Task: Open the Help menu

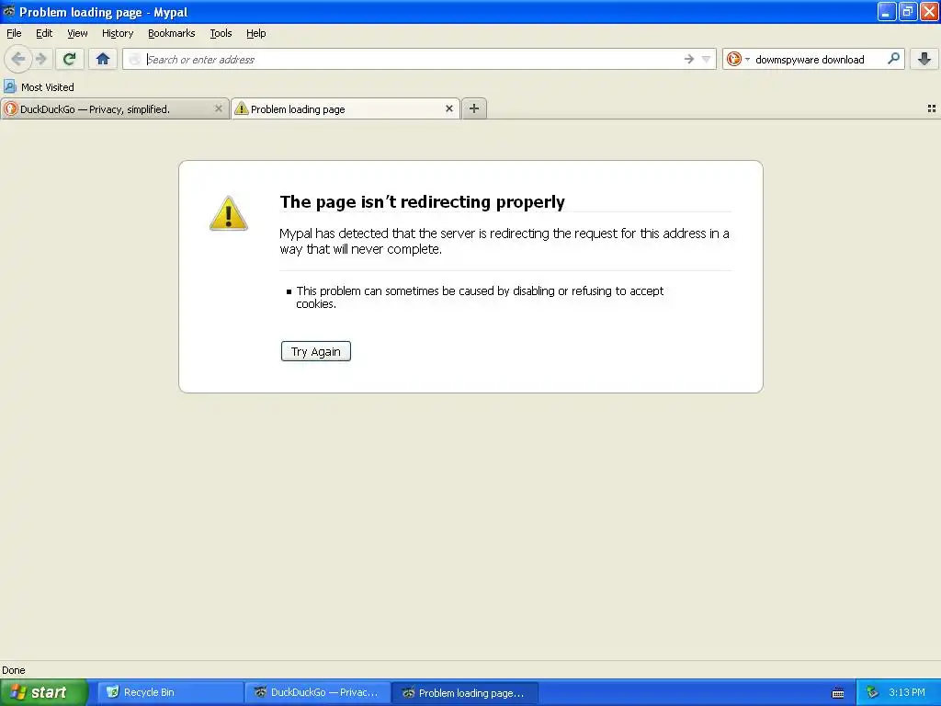Action: pos(255,33)
